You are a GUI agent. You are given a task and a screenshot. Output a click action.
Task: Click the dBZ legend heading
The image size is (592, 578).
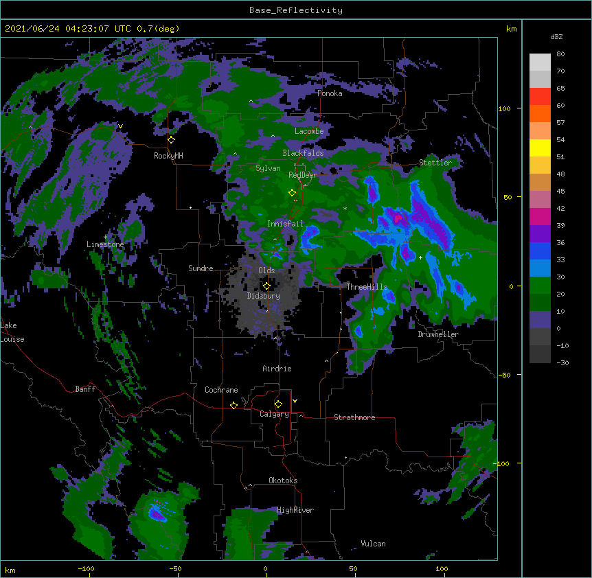(556, 37)
